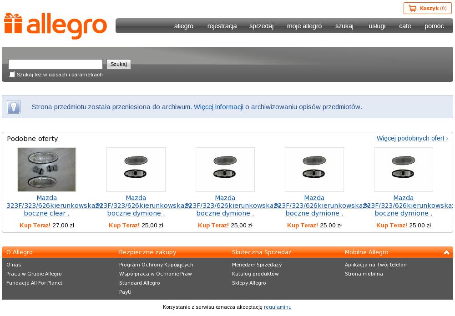Screen dimensions: 455x316
Task: Open sprzedaj in navigation bar
Action: (261, 26)
